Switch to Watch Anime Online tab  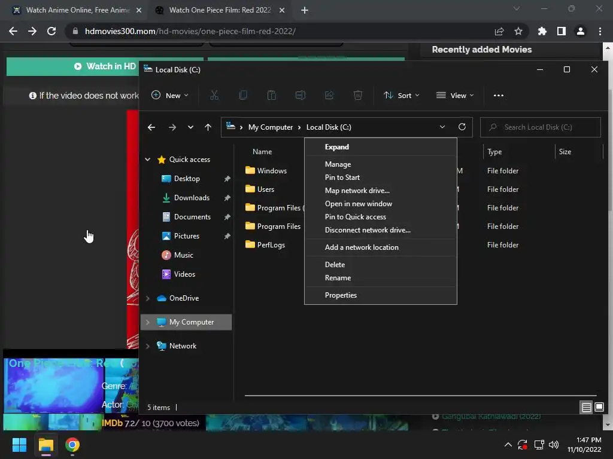pos(77,10)
